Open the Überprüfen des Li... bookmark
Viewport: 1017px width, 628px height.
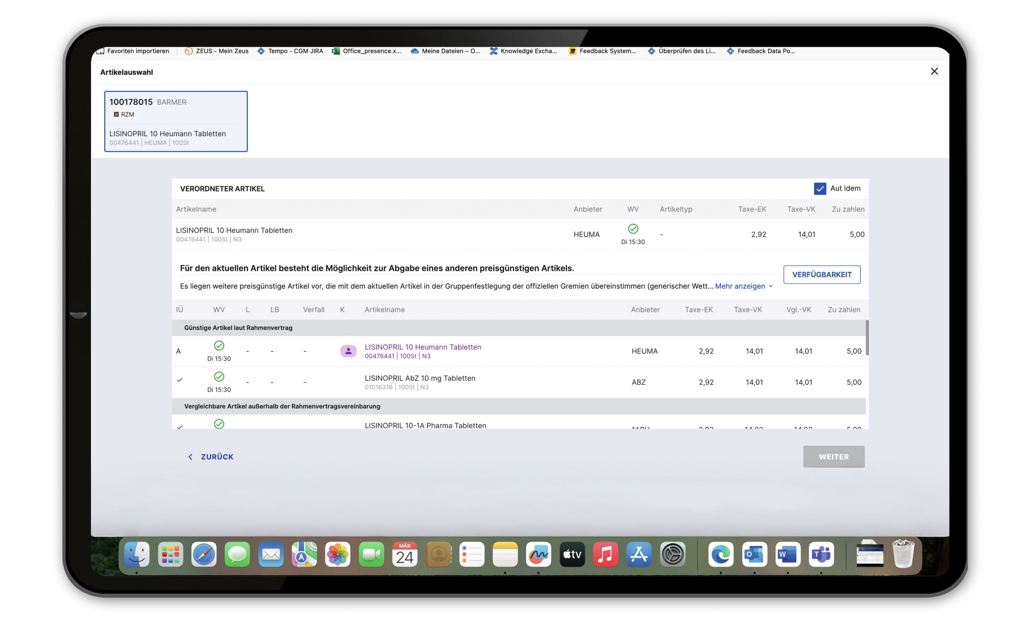[x=681, y=51]
